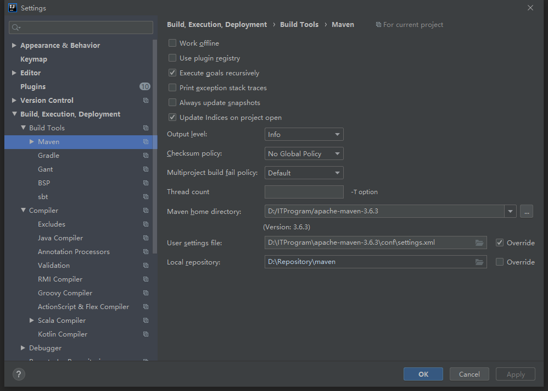This screenshot has height=391, width=548.
Task: Collapse Build, Execution, Deployment section arrow
Action: coord(14,114)
